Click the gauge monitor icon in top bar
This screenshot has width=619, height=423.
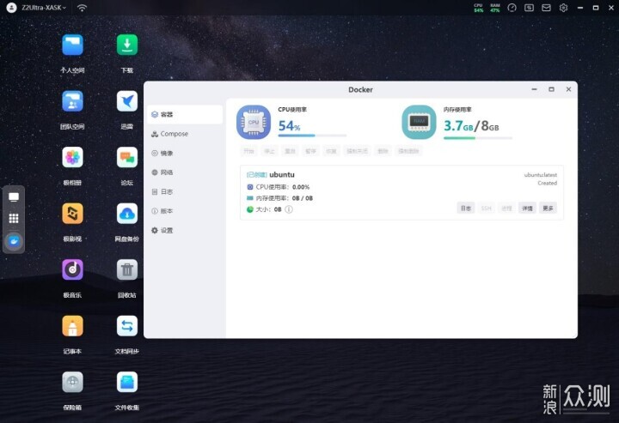[x=512, y=8]
